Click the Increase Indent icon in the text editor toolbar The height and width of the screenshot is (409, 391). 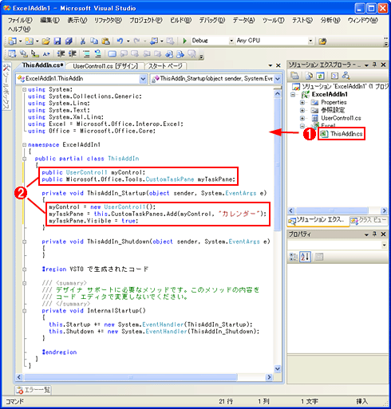pos(73,54)
